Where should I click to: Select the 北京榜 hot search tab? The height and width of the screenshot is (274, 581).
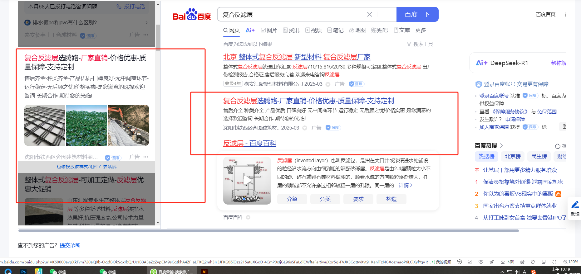coord(513,156)
